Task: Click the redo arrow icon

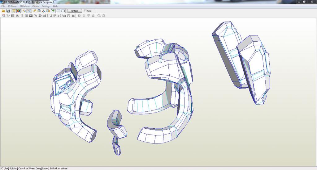Action: (45, 16)
